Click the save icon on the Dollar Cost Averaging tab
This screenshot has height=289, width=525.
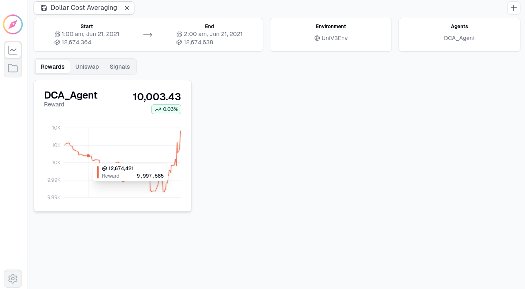tap(44, 8)
